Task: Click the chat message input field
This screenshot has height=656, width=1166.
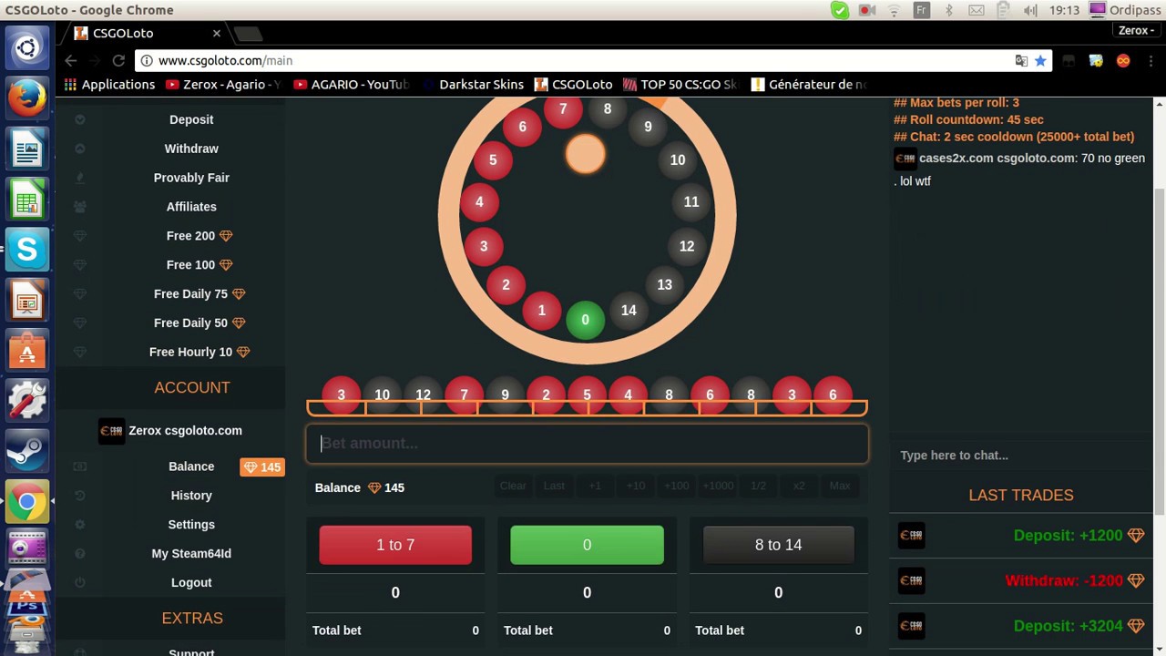Action: coord(1020,456)
